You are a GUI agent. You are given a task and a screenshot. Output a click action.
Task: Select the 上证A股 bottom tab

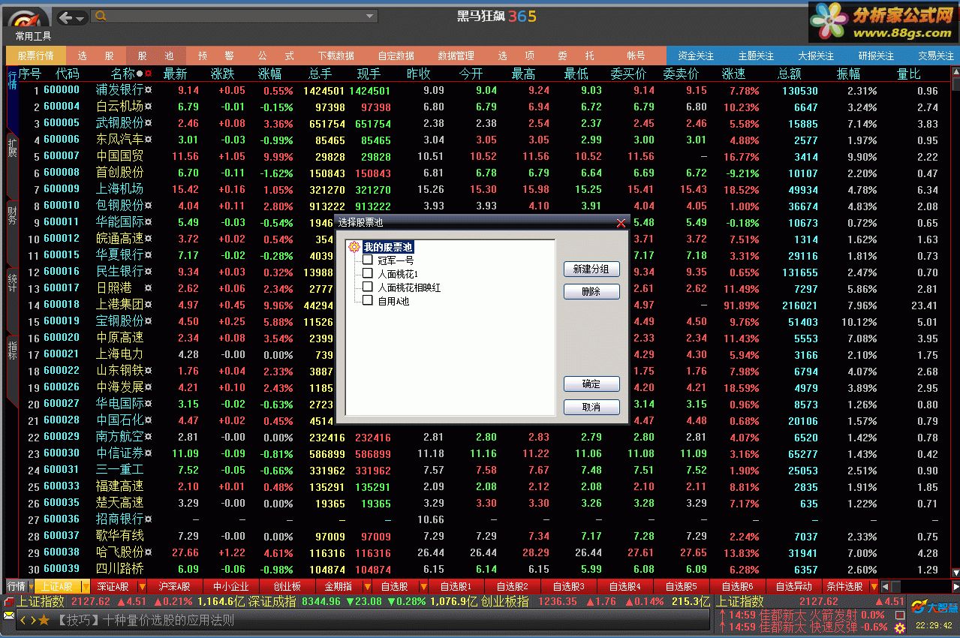(x=56, y=586)
